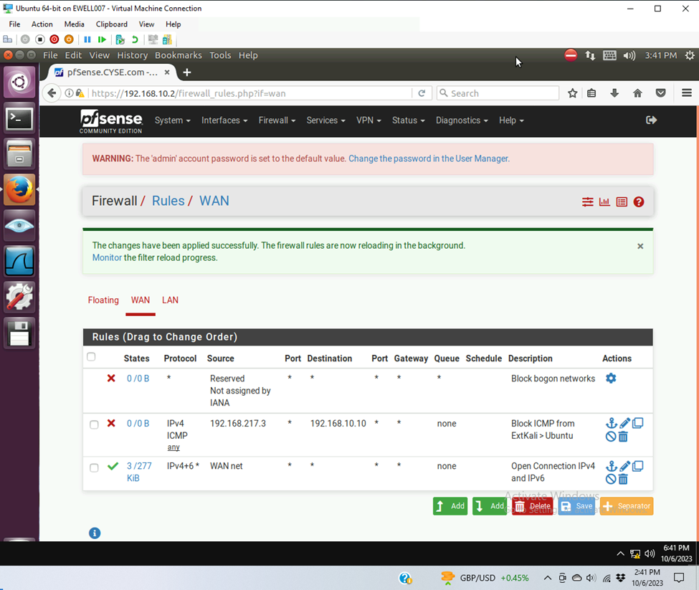Click the gear icon on bogon rule
Image resolution: width=699 pixels, height=590 pixels.
coord(611,379)
